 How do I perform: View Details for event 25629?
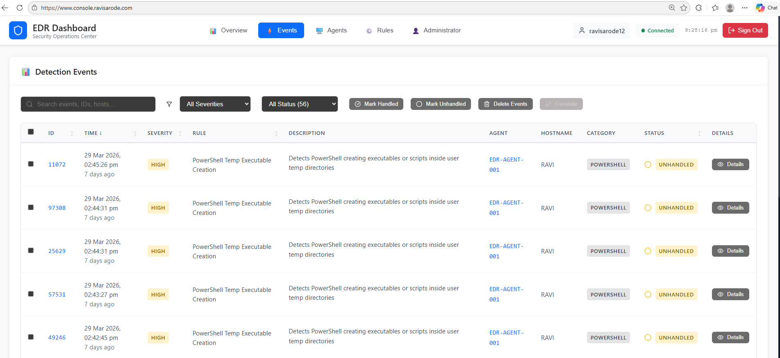pyautogui.click(x=730, y=251)
